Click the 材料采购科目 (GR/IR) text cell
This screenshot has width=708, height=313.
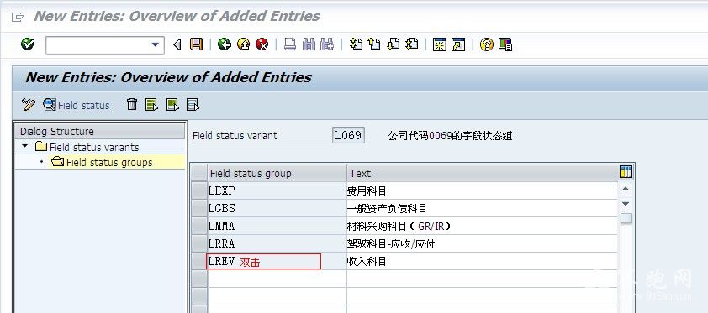pyautogui.click(x=482, y=226)
